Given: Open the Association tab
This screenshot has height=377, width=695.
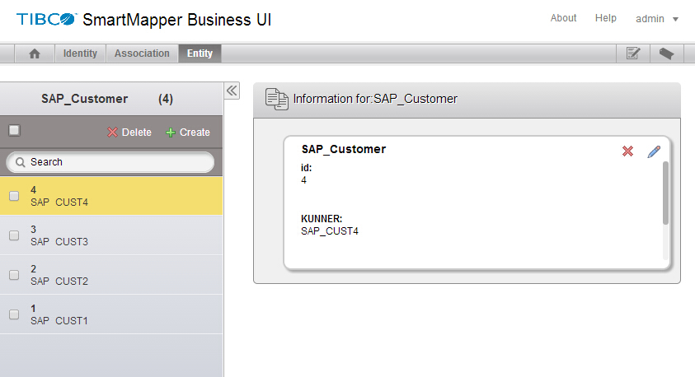Looking at the screenshot, I should pyautogui.click(x=142, y=54).
